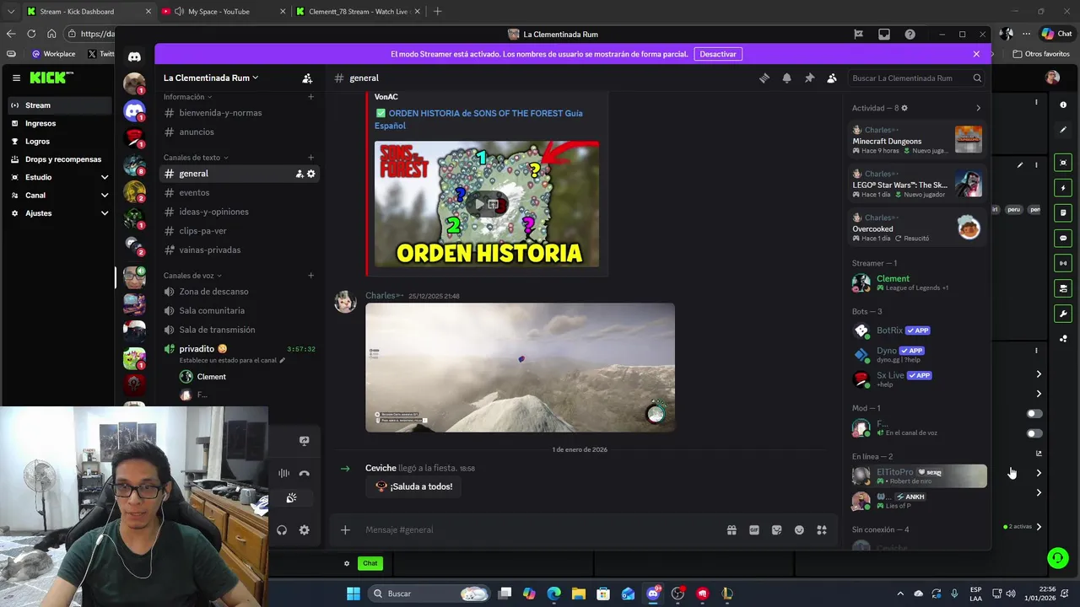Expand Actividad panel arrow

[x=978, y=108]
